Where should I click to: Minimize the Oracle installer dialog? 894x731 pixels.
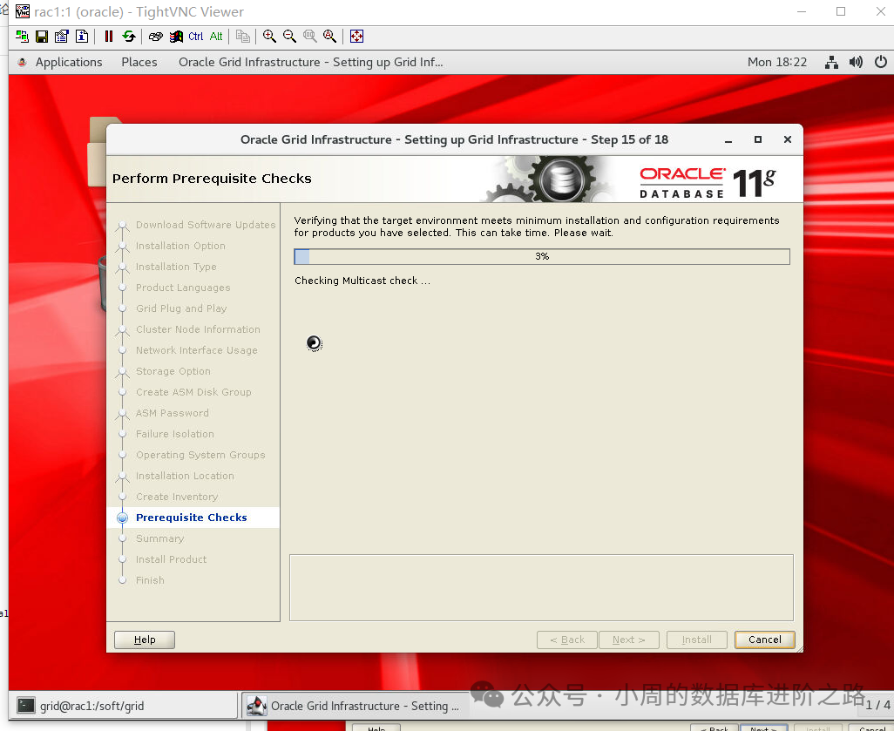coord(728,139)
